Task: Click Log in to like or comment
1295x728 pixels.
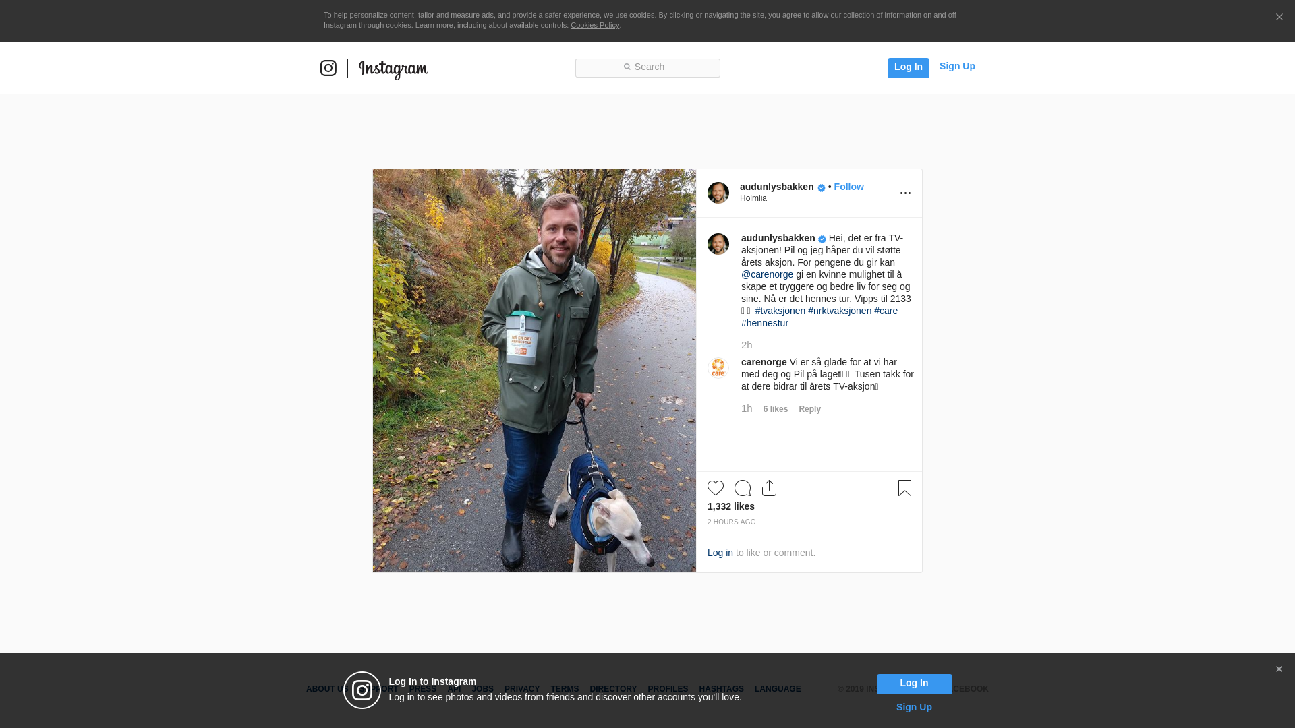Action: [720, 553]
